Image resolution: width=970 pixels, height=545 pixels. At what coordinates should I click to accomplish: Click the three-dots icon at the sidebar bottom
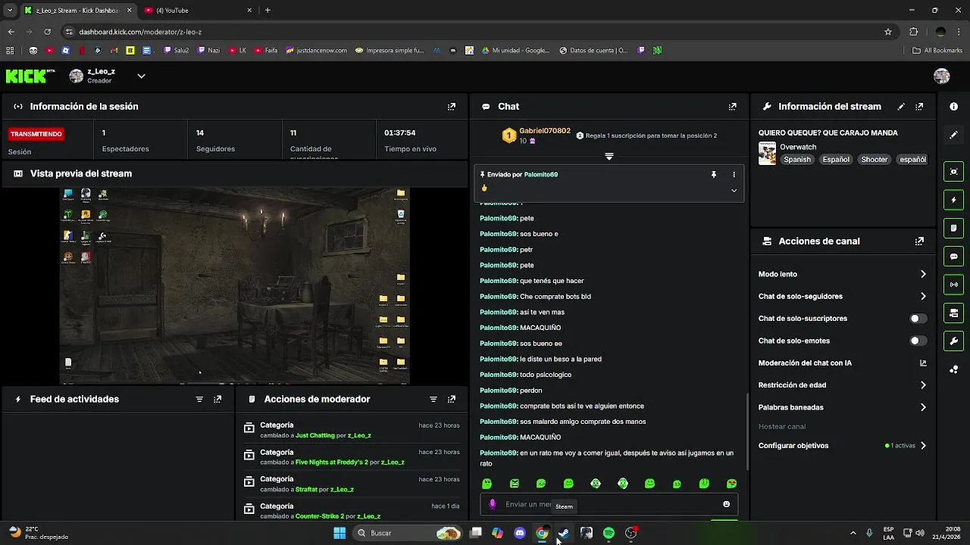pyautogui.click(x=954, y=369)
